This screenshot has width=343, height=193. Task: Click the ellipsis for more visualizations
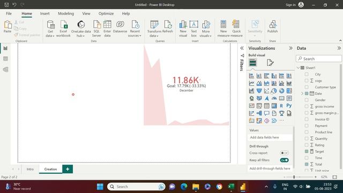(x=282, y=121)
